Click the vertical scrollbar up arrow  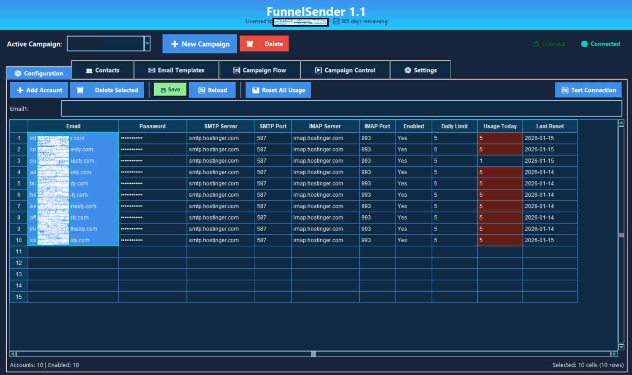(x=621, y=123)
